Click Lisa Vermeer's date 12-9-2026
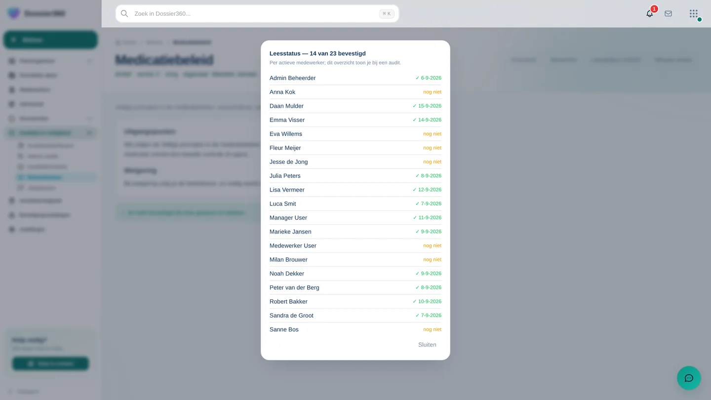Viewport: 711px width, 400px height. (427, 190)
